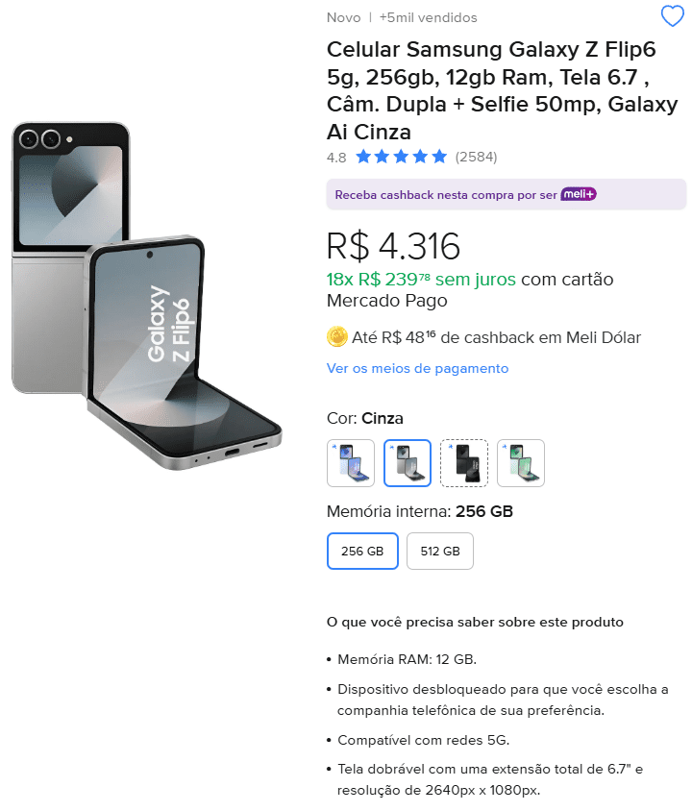Add product to favorites with heart icon
Screen dimensions: 692x811
(x=673, y=16)
